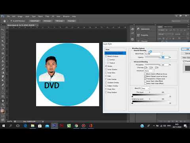Screen dimensions: 190x143
Task: Open Adjustments panel icon
Action: [x=138, y=29]
